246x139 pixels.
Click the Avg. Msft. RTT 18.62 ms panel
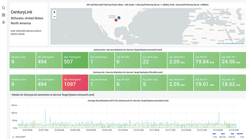[233, 83]
